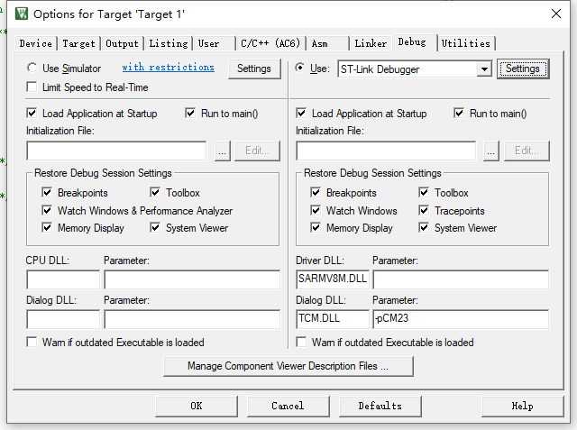Click the Keil uVision title bar icon
The width and height of the screenshot is (577, 430).
click(x=18, y=14)
